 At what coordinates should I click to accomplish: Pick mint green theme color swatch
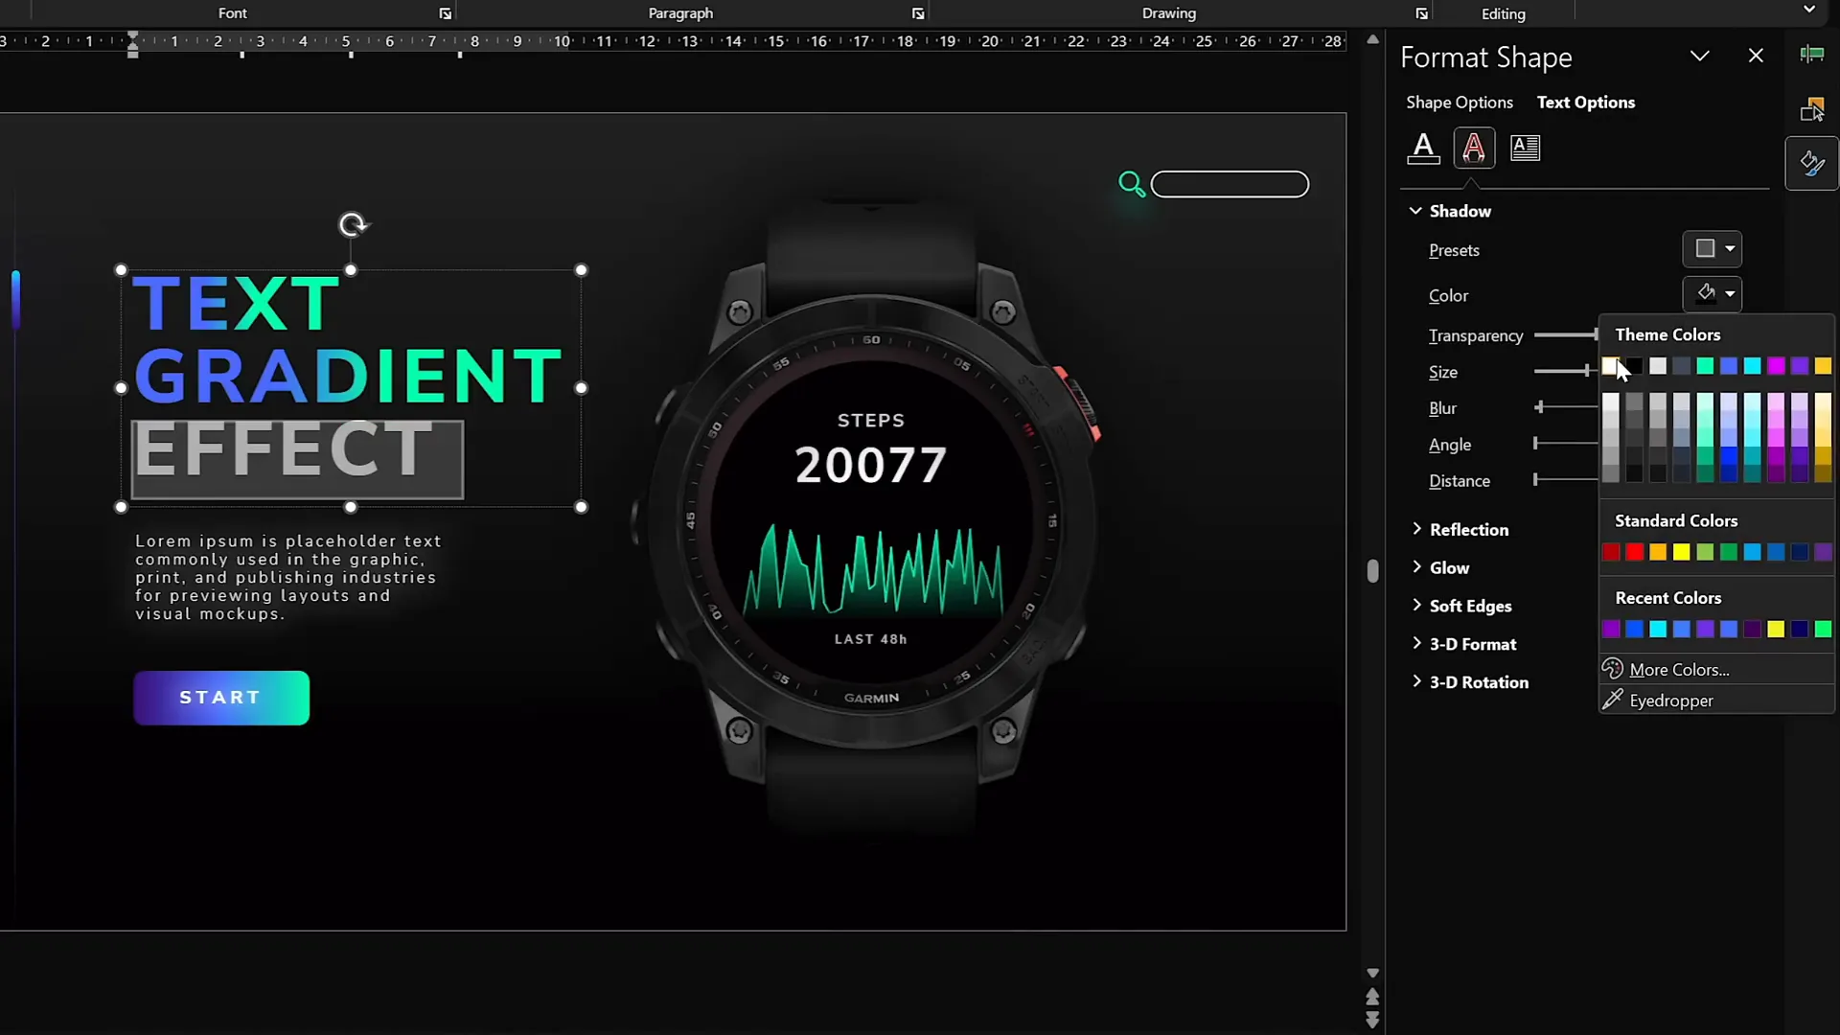point(1705,366)
